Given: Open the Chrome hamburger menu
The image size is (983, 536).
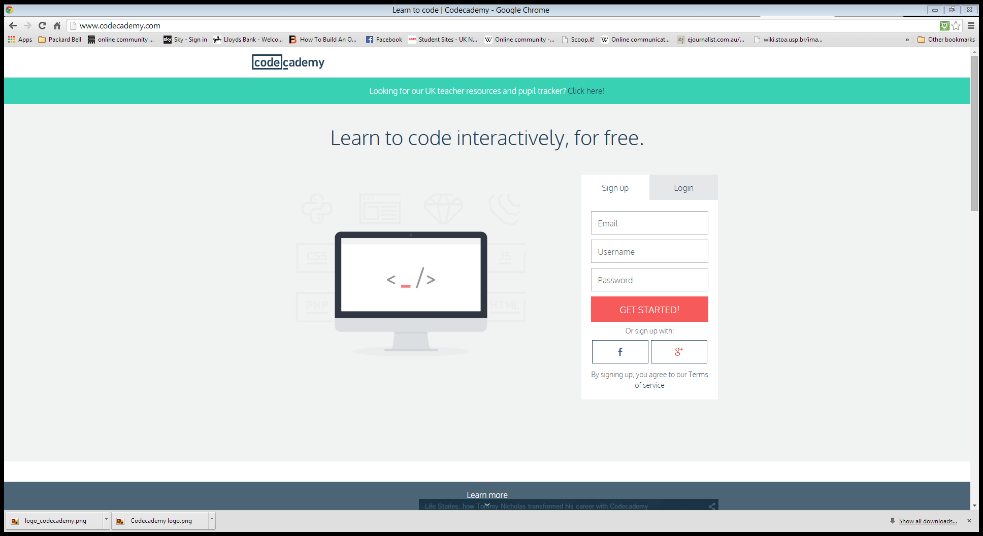Looking at the screenshot, I should [971, 25].
